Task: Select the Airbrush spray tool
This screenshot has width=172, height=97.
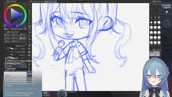Action: (29, 39)
